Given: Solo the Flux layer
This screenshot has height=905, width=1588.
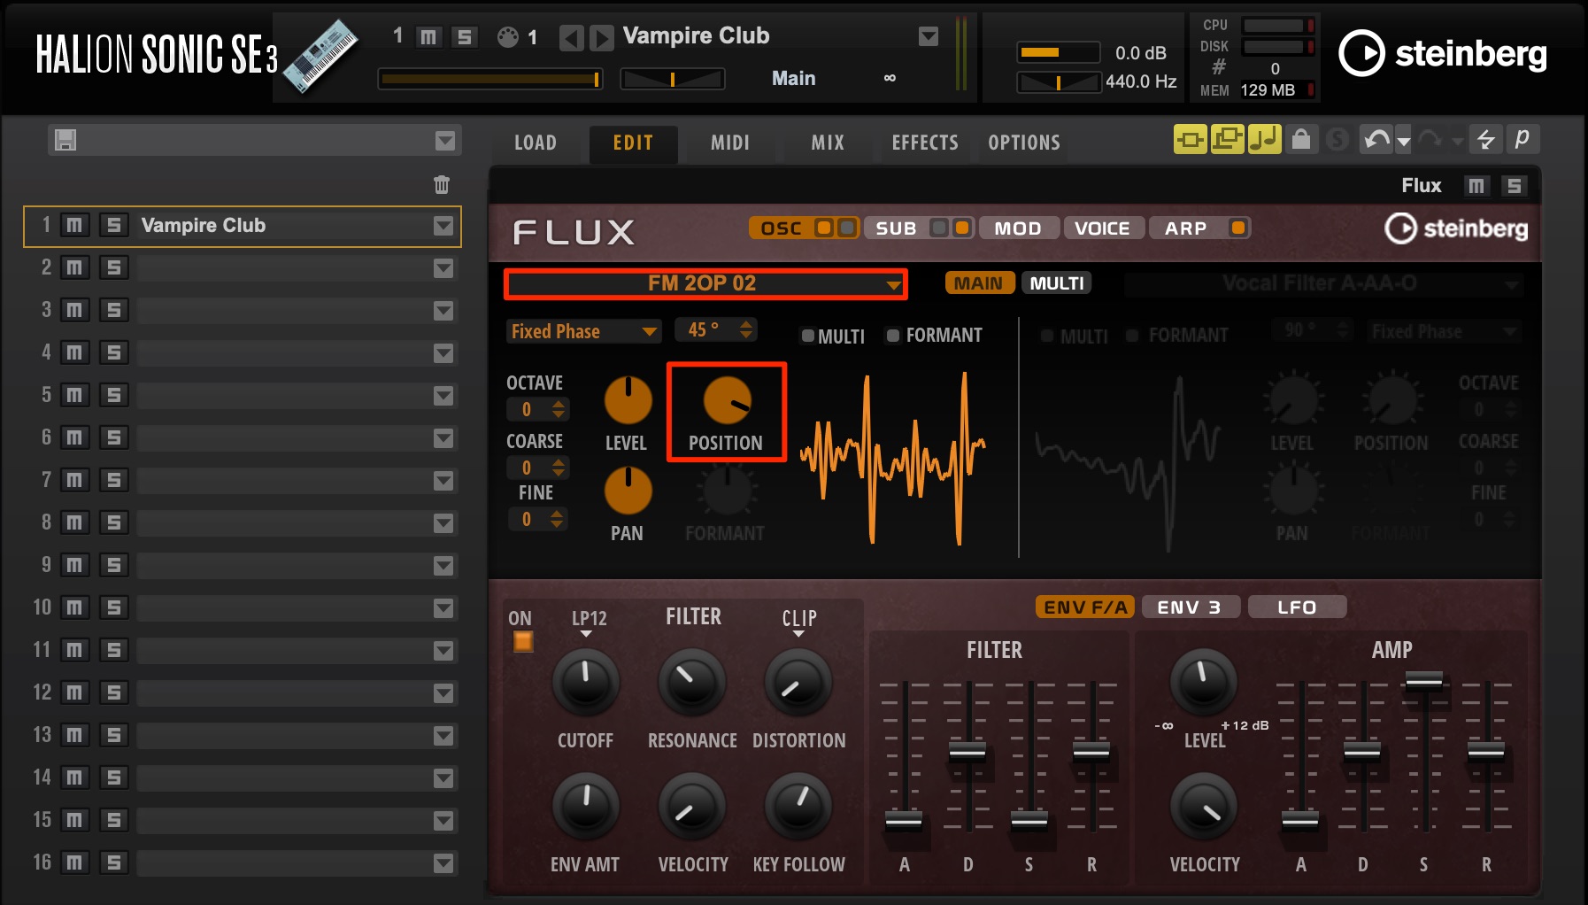Looking at the screenshot, I should (1515, 185).
